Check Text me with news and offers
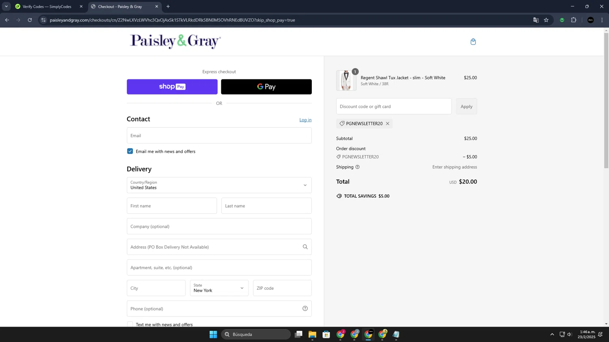The height and width of the screenshot is (342, 609). click(x=130, y=324)
